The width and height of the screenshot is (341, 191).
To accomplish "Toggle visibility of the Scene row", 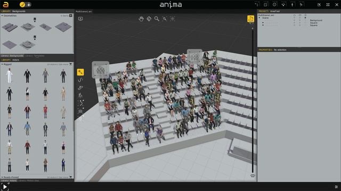I will pyautogui.click(x=299, y=18).
